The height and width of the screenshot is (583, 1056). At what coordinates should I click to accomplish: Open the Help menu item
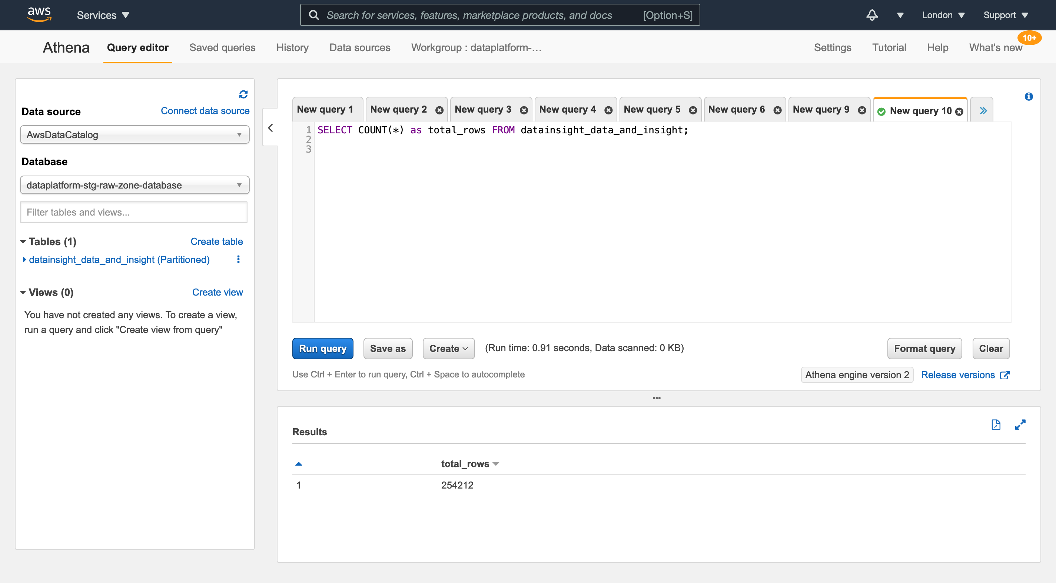click(937, 47)
